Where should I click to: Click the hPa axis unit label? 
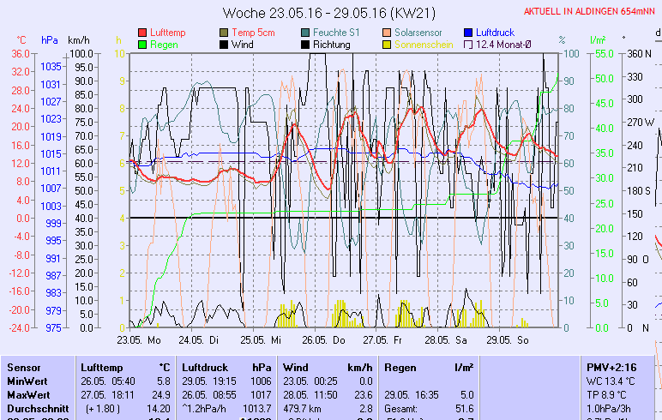pyautogui.click(x=50, y=40)
